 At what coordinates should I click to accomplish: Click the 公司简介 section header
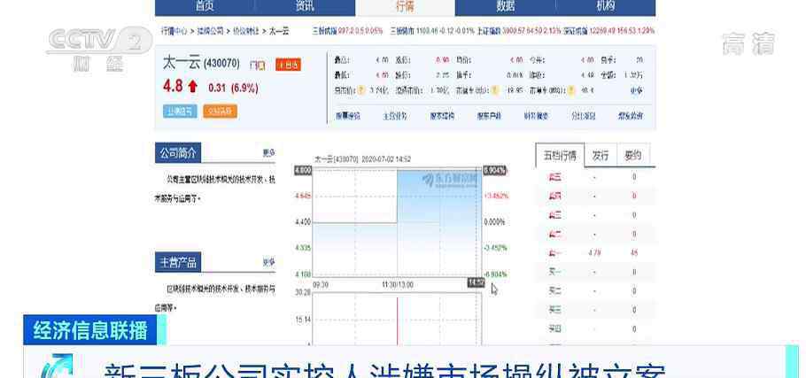[x=178, y=153]
